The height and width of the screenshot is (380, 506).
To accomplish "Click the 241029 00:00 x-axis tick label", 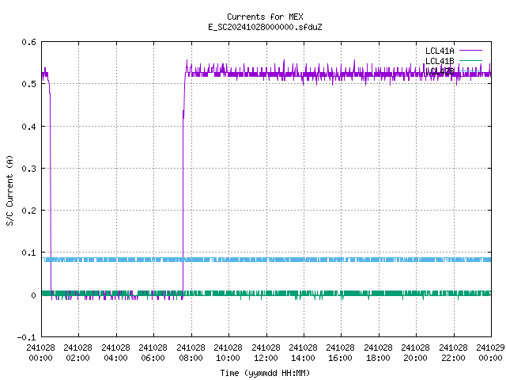I will [490, 352].
